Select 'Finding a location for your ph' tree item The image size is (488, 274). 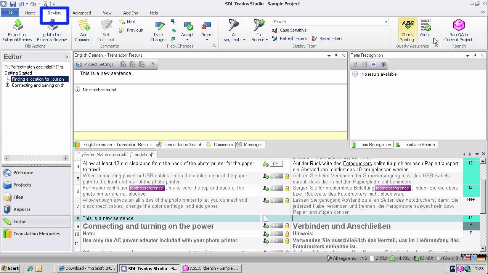coord(38,79)
